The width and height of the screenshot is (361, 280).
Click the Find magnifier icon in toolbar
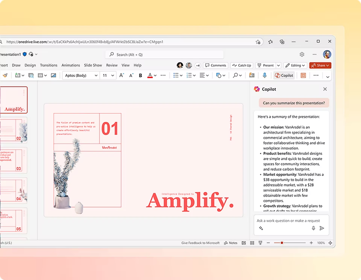[x=235, y=75]
